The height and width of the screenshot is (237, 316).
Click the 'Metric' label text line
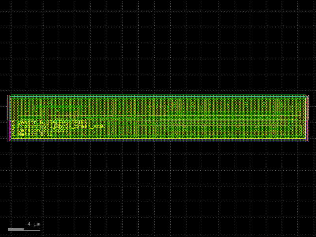coord(32,134)
